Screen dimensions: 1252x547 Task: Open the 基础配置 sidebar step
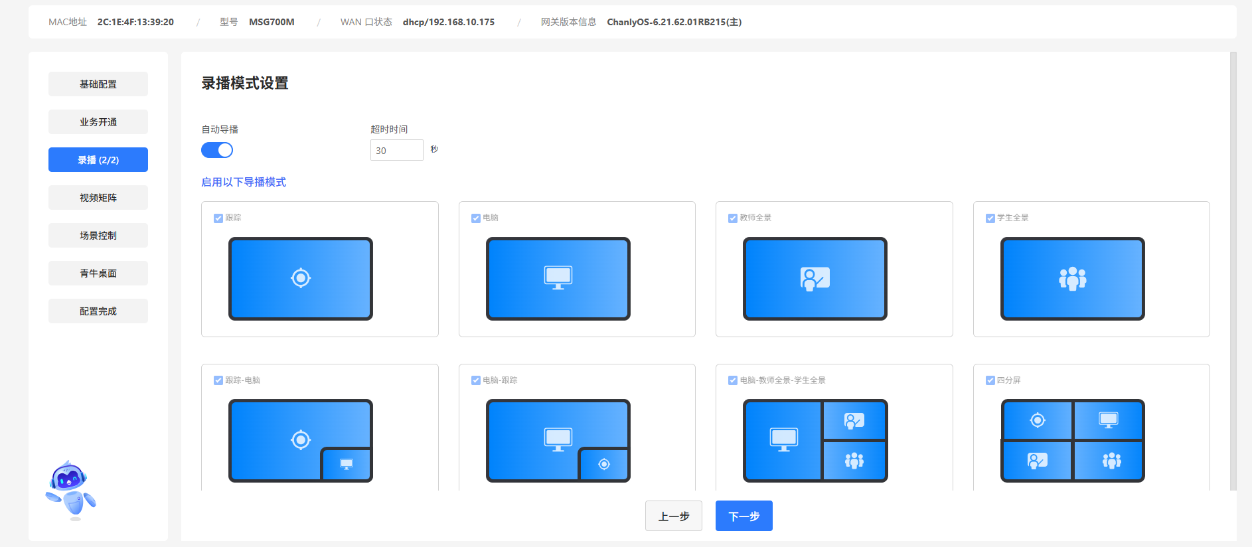coord(98,84)
